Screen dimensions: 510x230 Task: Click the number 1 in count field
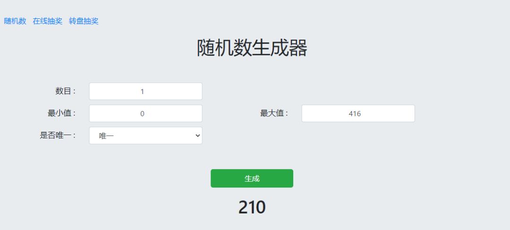pyautogui.click(x=142, y=92)
